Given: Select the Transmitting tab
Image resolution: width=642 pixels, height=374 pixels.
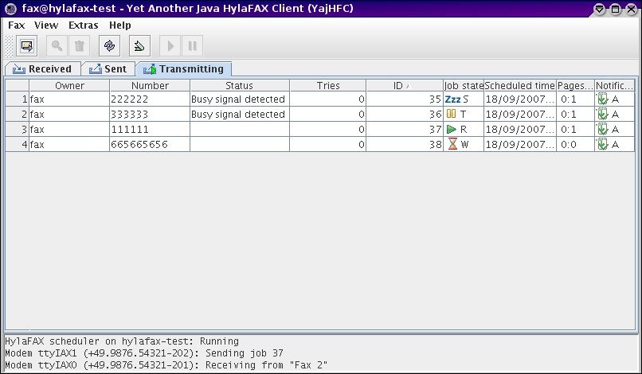Looking at the screenshot, I should pyautogui.click(x=184, y=68).
